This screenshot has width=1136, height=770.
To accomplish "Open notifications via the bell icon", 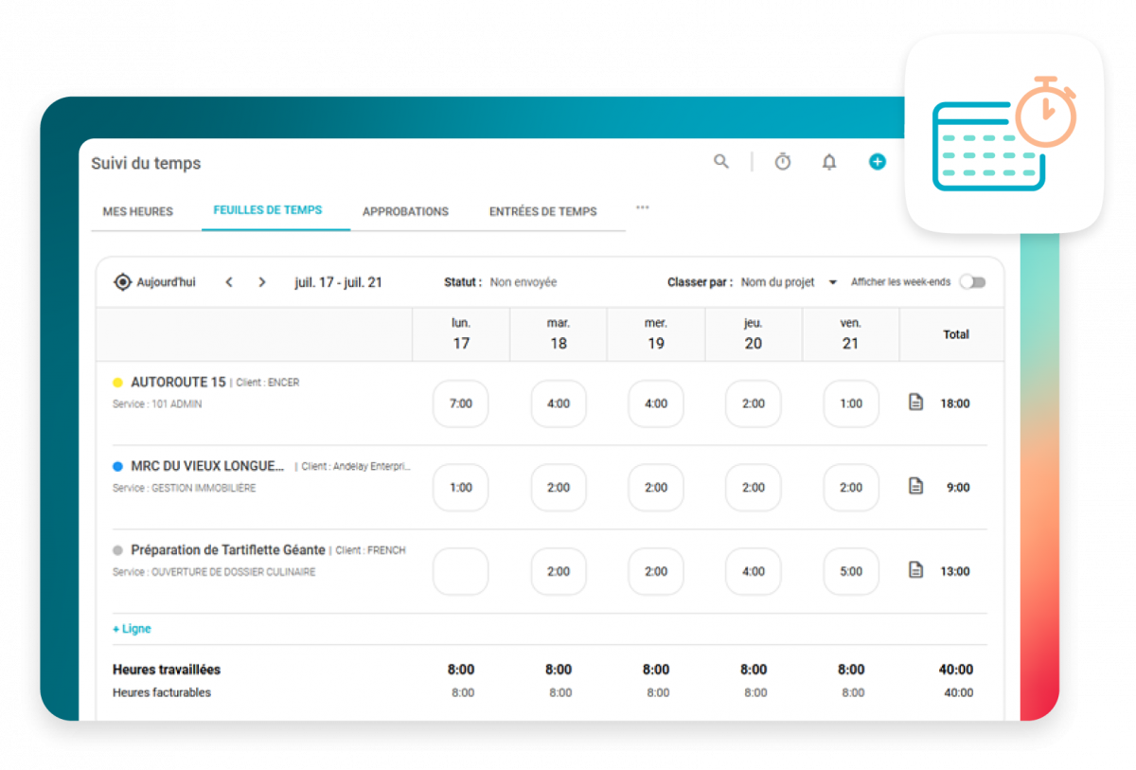I will coord(829,162).
